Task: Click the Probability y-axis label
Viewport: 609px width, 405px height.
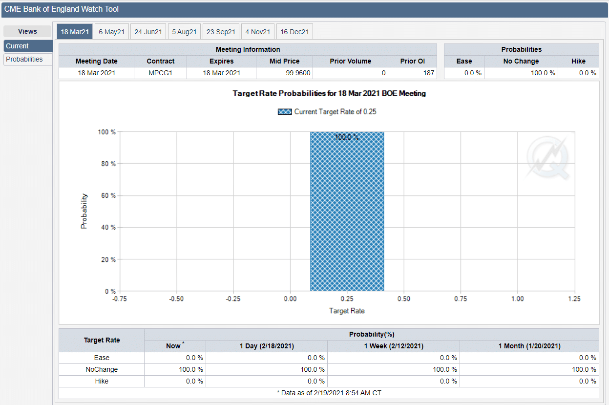Action: (x=84, y=211)
